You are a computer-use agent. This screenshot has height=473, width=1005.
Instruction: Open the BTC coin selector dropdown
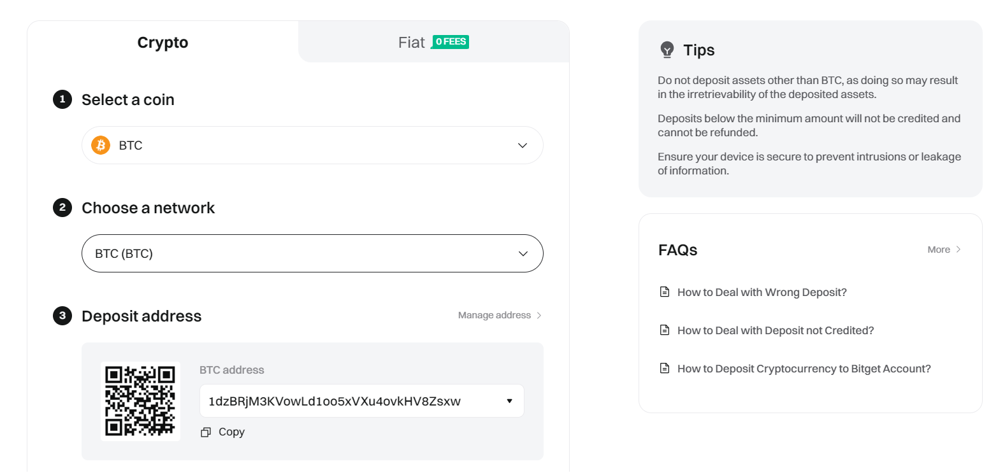pyautogui.click(x=312, y=145)
